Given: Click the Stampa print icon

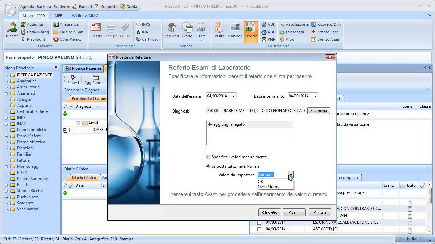Looking at the screenshot, I should [111, 30].
